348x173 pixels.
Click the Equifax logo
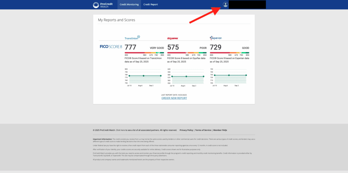(x=173, y=38)
